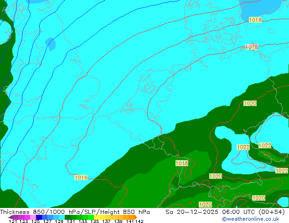This screenshot has height=223, width=289.
Task: Click the magenta legend swatch after 123
Action: click(x=27, y=217)
